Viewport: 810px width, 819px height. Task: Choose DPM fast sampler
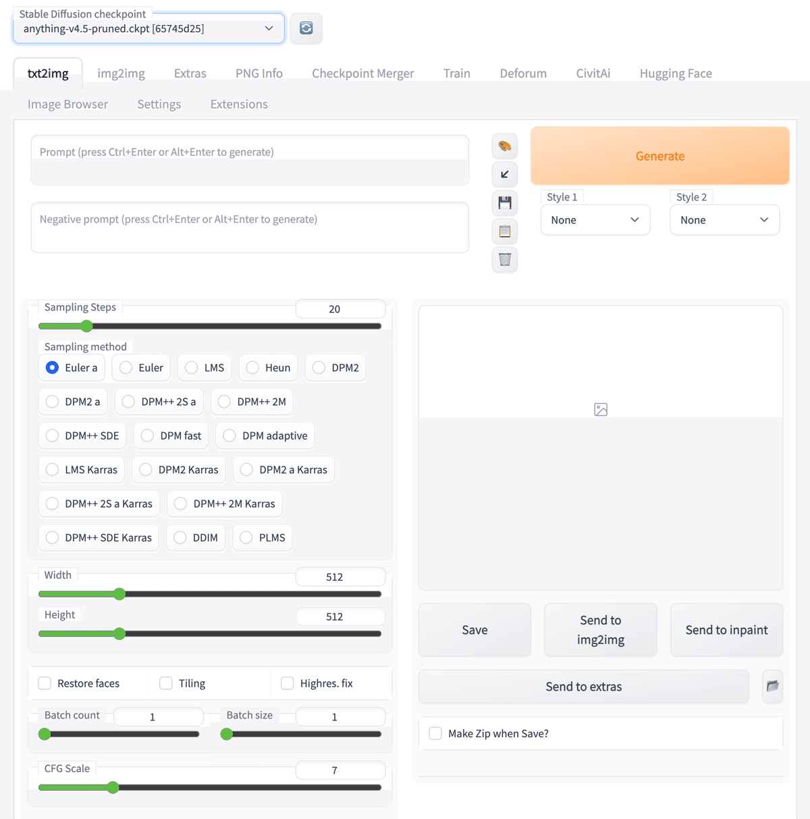click(x=171, y=435)
